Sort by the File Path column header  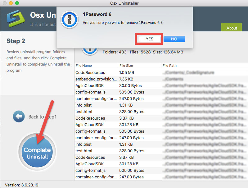(x=205, y=66)
